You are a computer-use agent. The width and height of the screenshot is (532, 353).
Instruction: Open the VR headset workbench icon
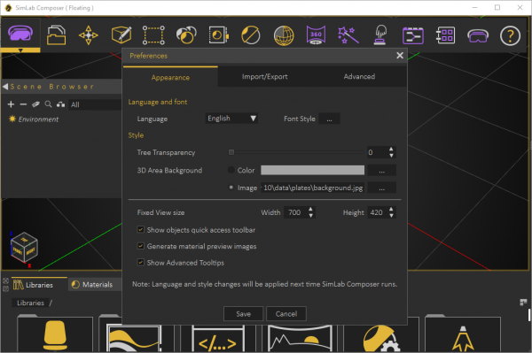tap(20, 34)
